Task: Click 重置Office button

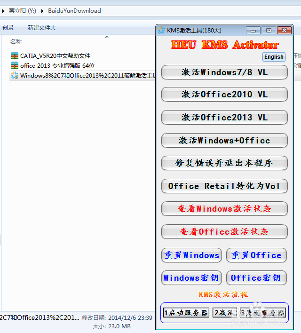Action: pos(256,255)
